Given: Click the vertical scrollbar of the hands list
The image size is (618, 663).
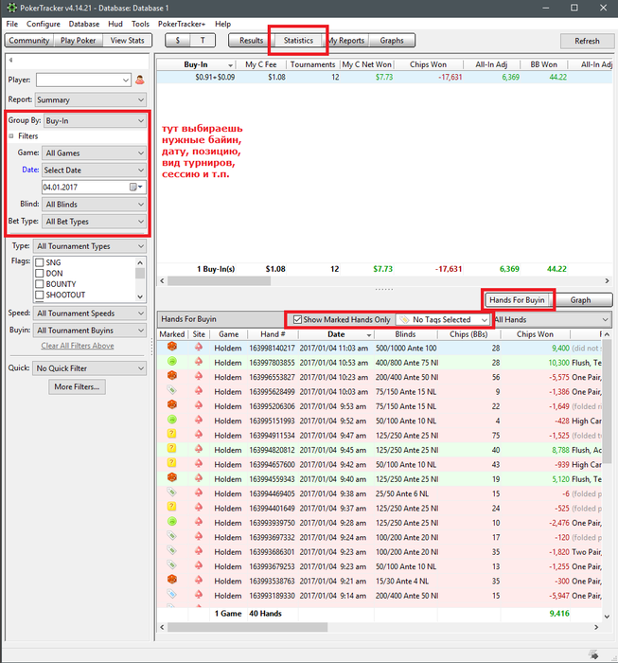Looking at the screenshot, I should [607, 402].
